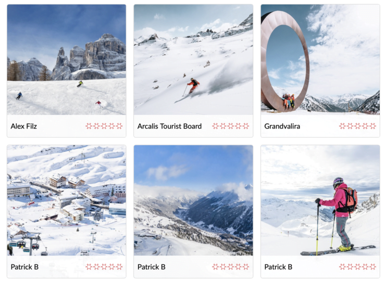Viewport: 385px width, 281px height.
Task: Rate Grandvalira photo fifth star
Action: [x=373, y=126]
